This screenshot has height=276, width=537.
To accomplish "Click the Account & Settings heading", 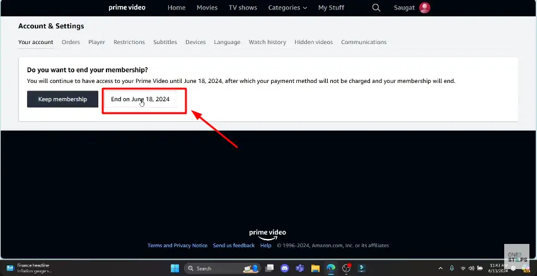I will [51, 26].
